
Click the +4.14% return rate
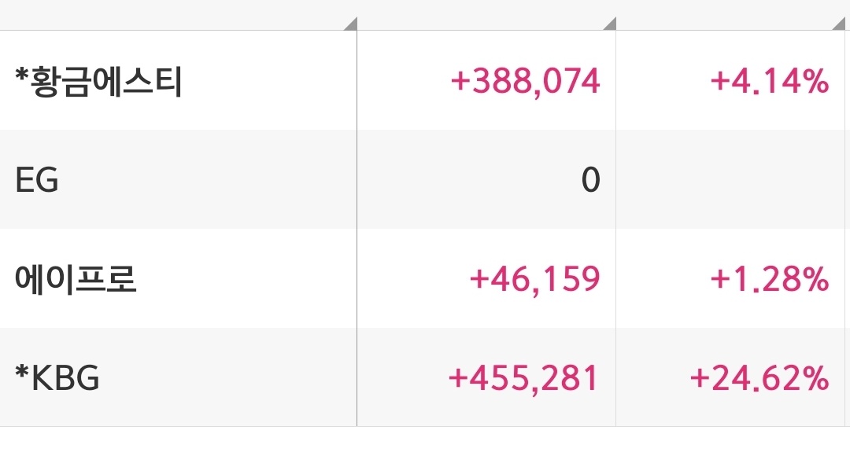(x=770, y=81)
